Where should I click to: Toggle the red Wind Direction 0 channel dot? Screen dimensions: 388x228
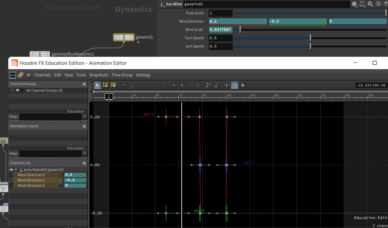(x=60, y=175)
